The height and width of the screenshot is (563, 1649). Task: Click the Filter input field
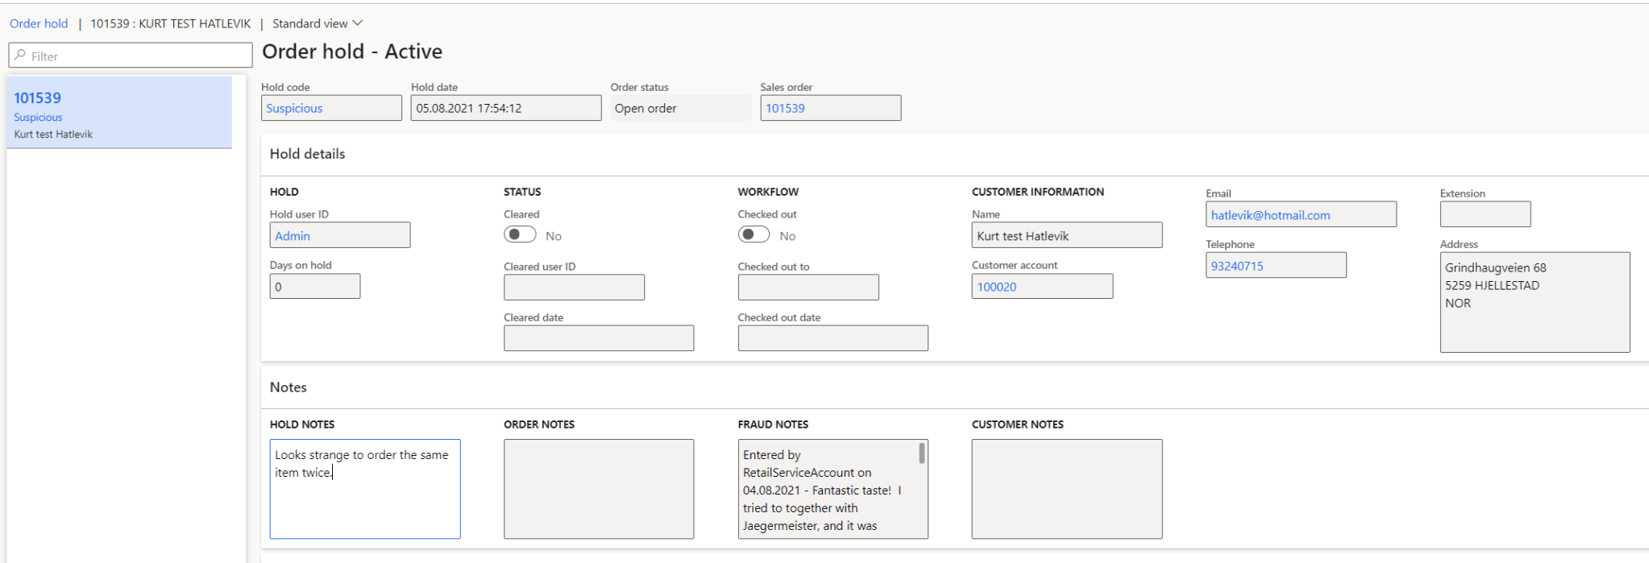point(137,56)
